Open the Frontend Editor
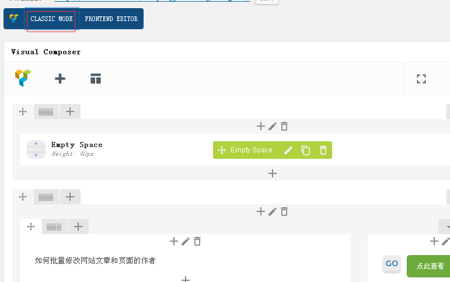The width and height of the screenshot is (450, 282). 111,19
